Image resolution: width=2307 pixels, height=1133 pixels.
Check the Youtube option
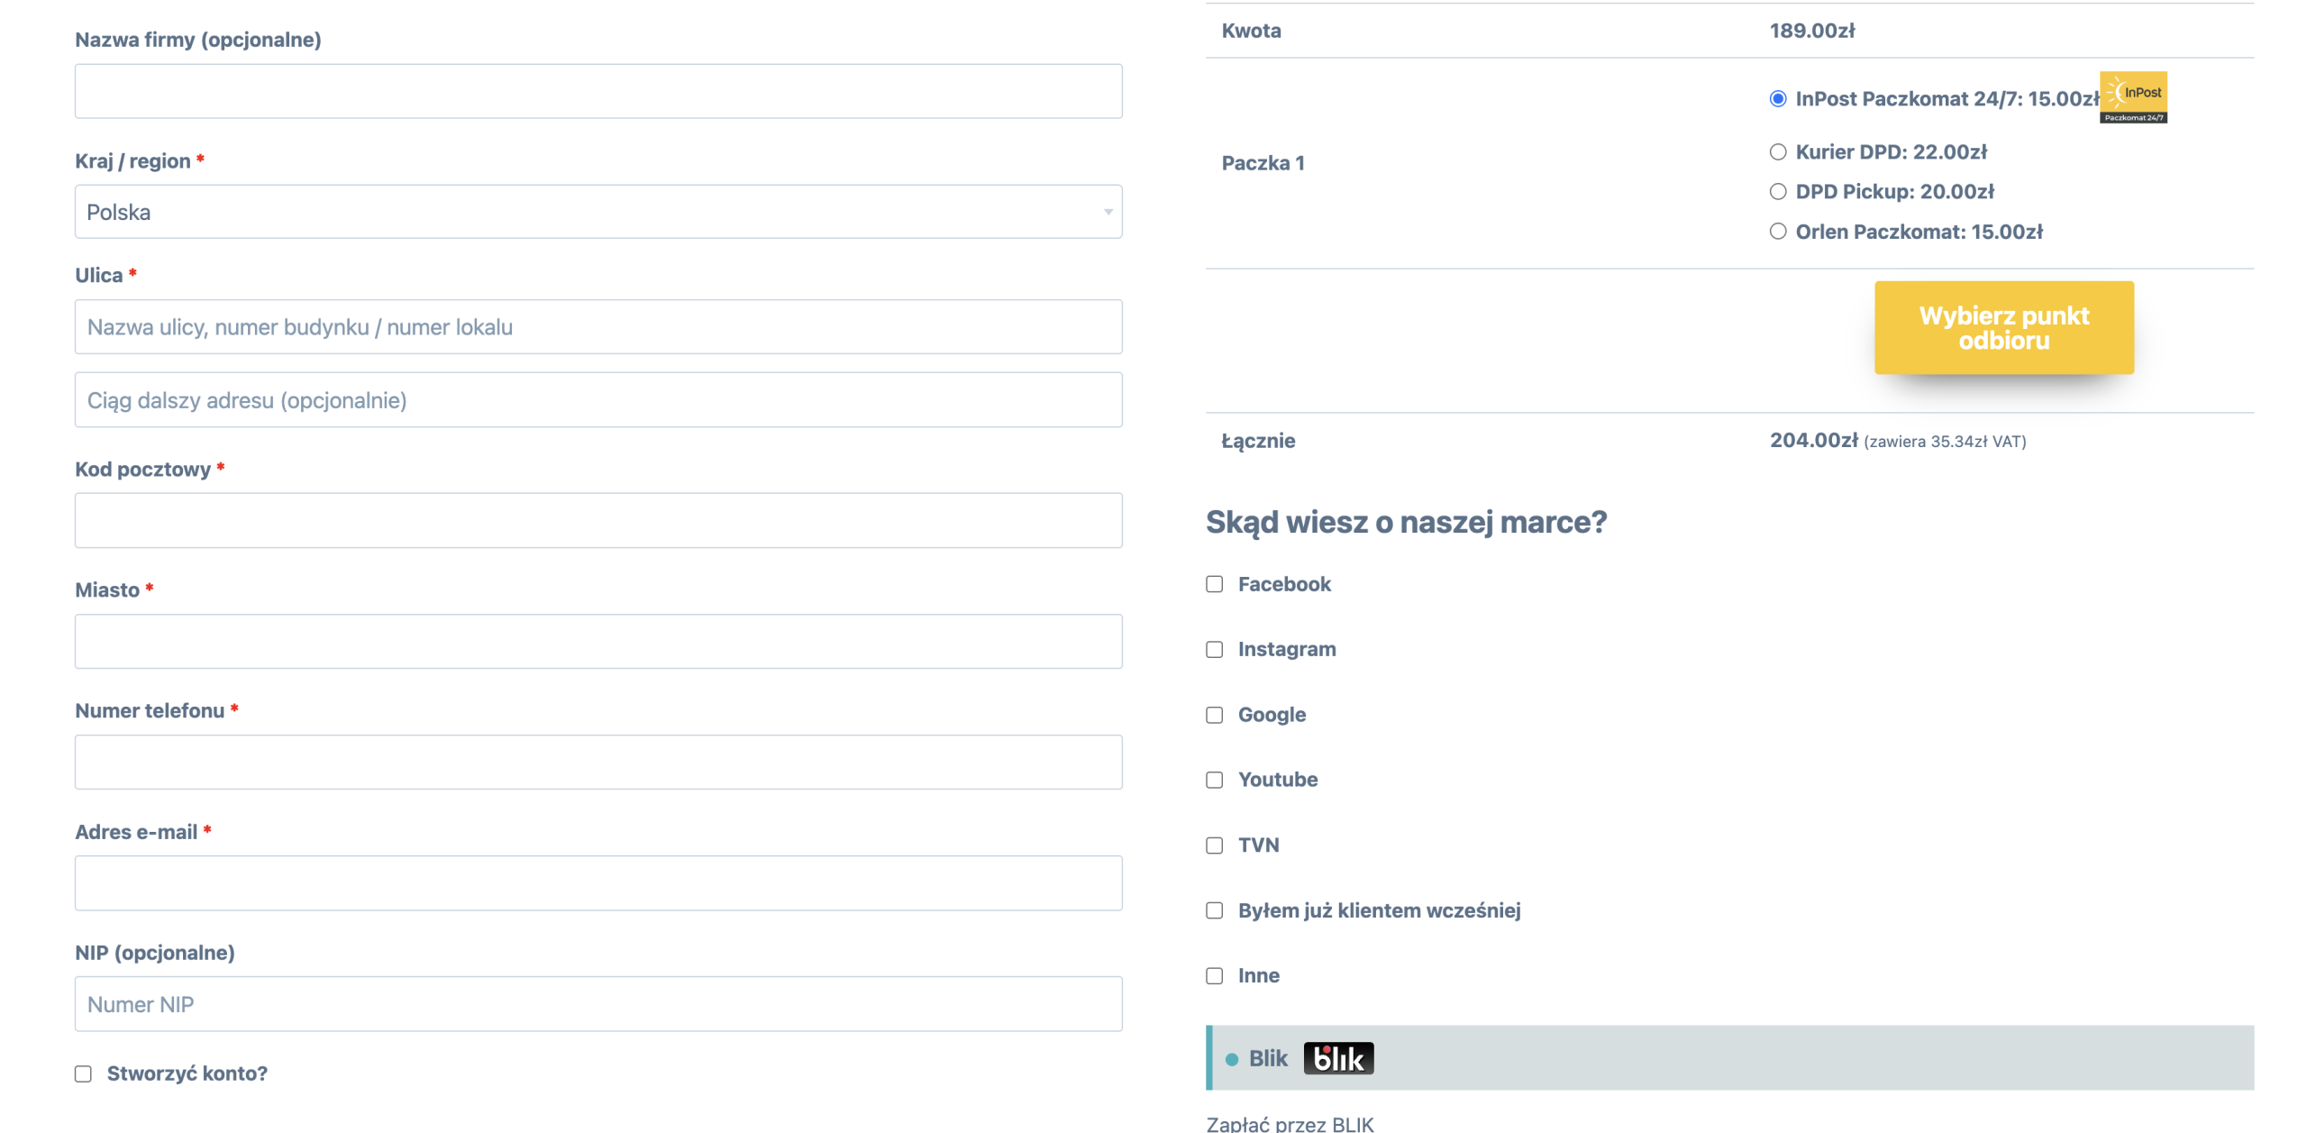(x=1214, y=780)
